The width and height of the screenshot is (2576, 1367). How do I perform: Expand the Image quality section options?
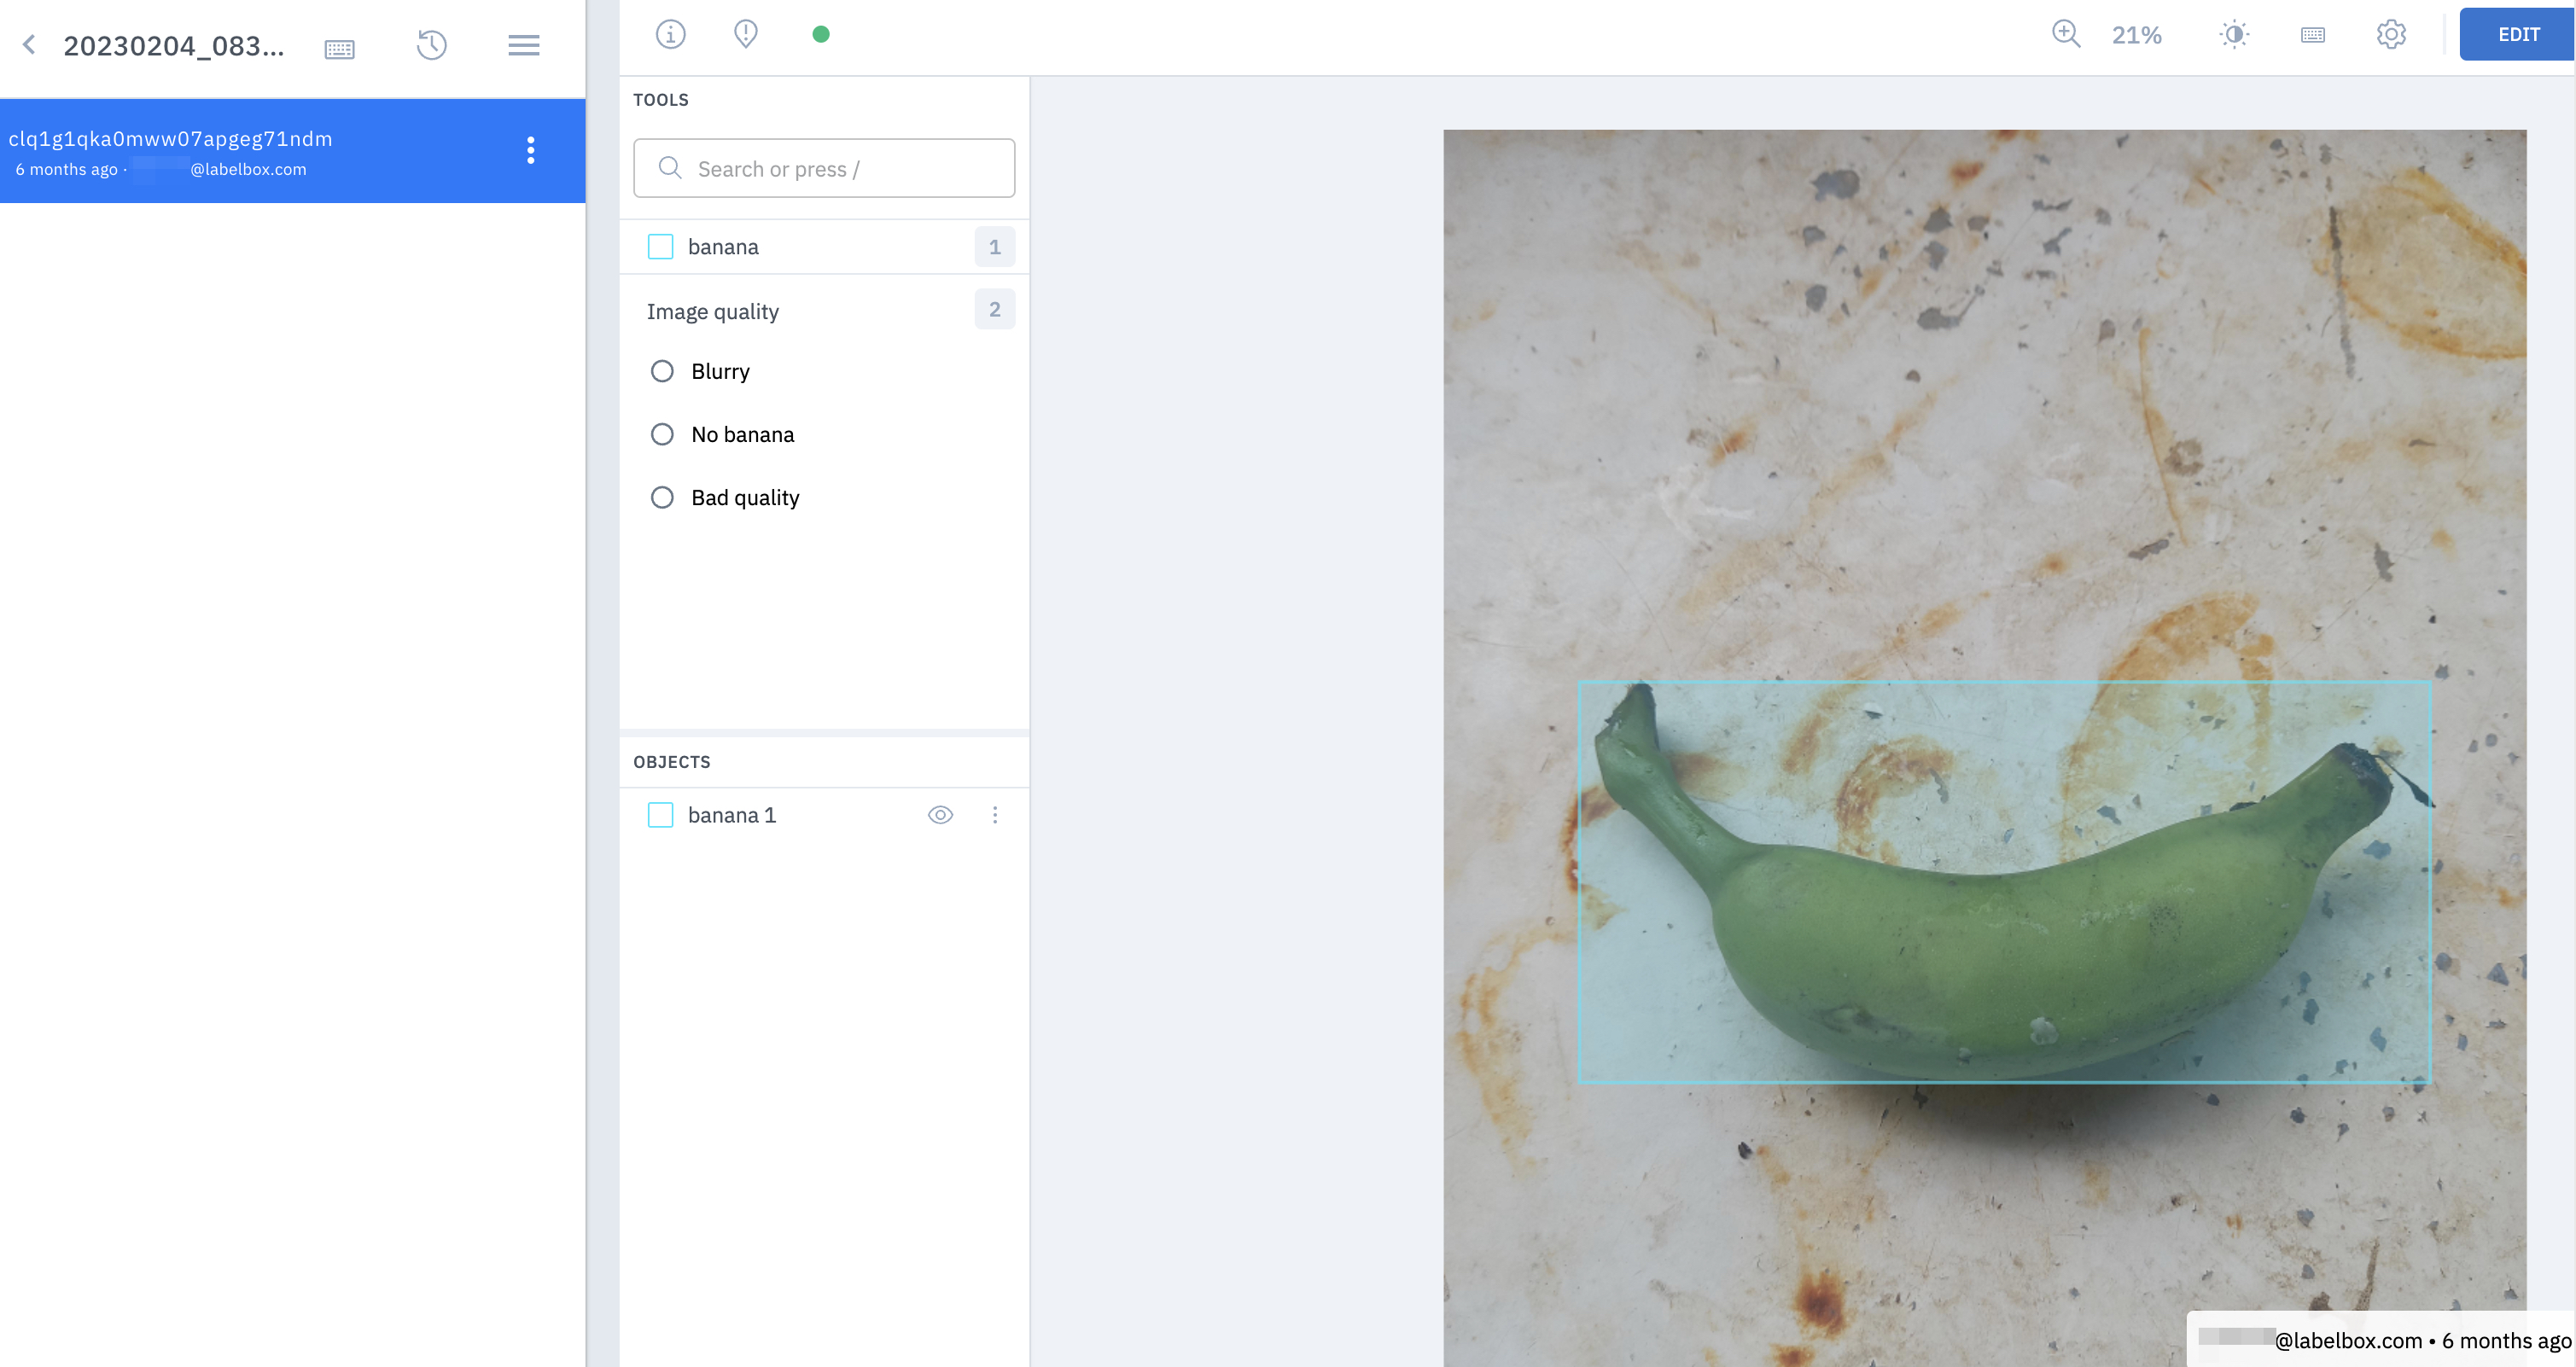(x=712, y=310)
